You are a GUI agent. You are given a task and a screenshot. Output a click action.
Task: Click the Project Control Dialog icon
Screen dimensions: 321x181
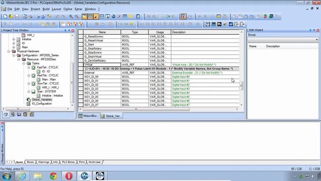click(190, 17)
